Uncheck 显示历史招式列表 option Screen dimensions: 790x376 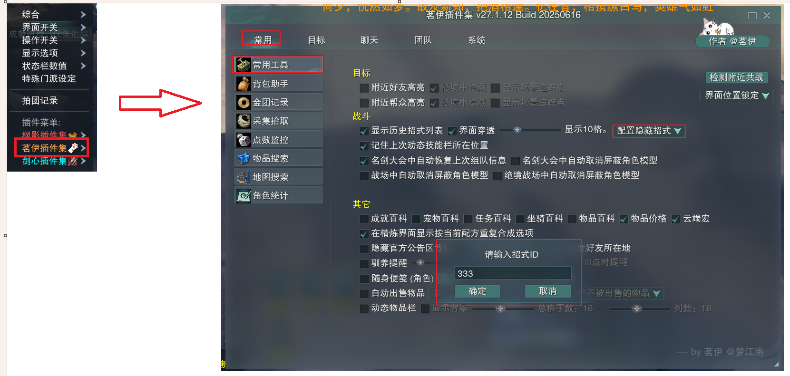364,131
